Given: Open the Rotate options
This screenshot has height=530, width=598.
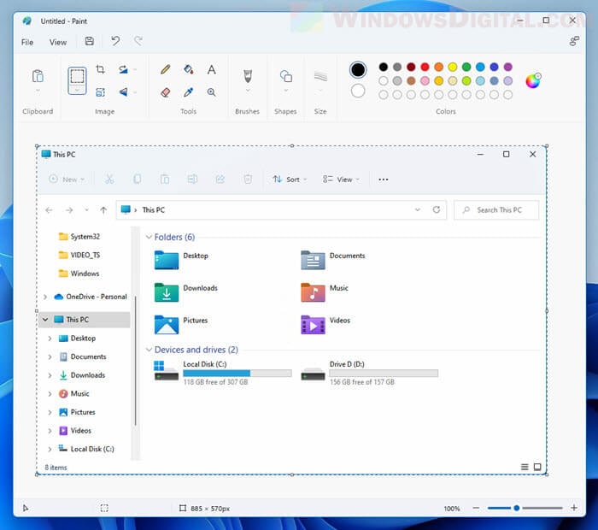Looking at the screenshot, I should click(x=123, y=69).
